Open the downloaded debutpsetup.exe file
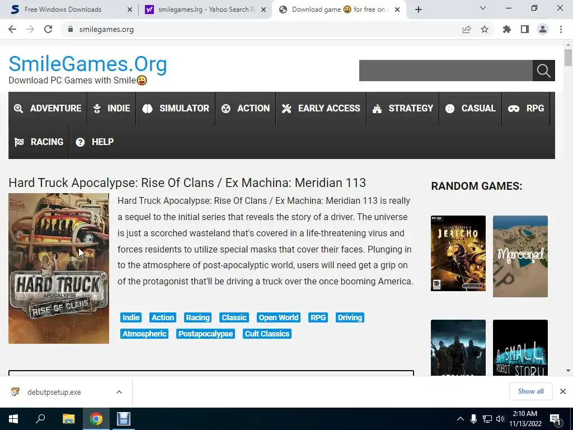Screen dimensions: 573x430 pos(54,392)
